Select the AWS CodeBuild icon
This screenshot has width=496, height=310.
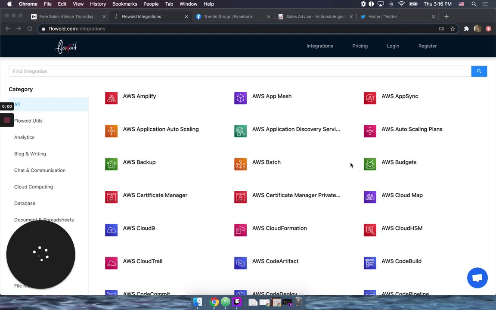tap(370, 263)
